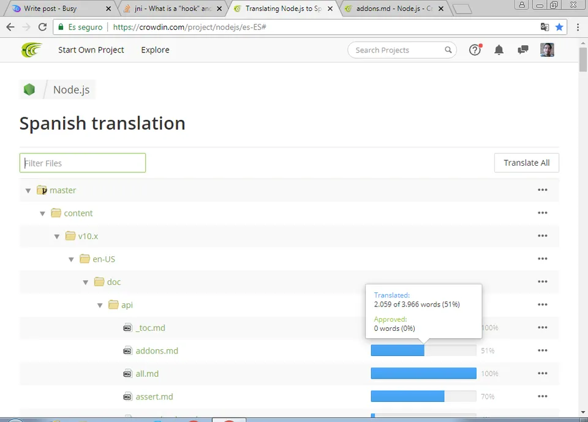Open more options for doc row

coord(542,281)
